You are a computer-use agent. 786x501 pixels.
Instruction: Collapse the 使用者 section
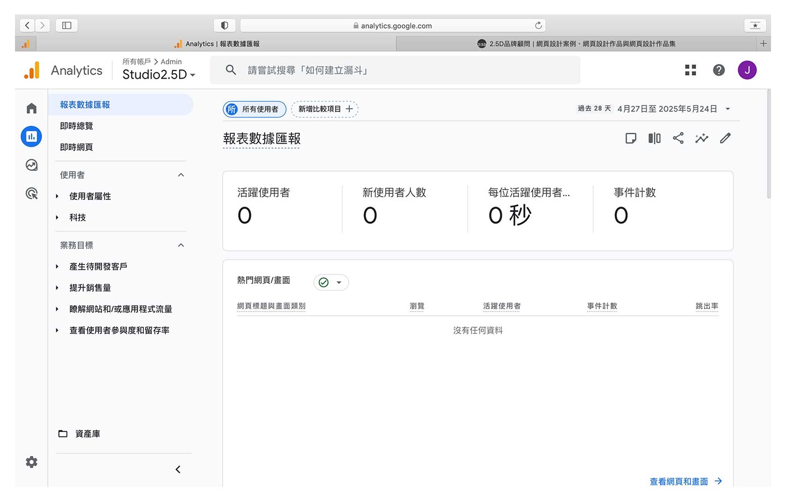point(181,175)
